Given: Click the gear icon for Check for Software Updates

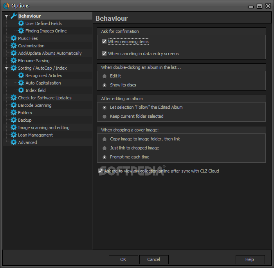Looking at the screenshot, I should 14,98.
